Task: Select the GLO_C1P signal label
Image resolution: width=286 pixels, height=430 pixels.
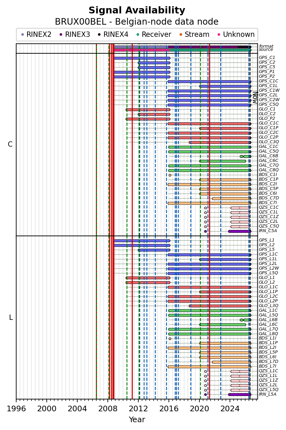Action: click(x=269, y=128)
